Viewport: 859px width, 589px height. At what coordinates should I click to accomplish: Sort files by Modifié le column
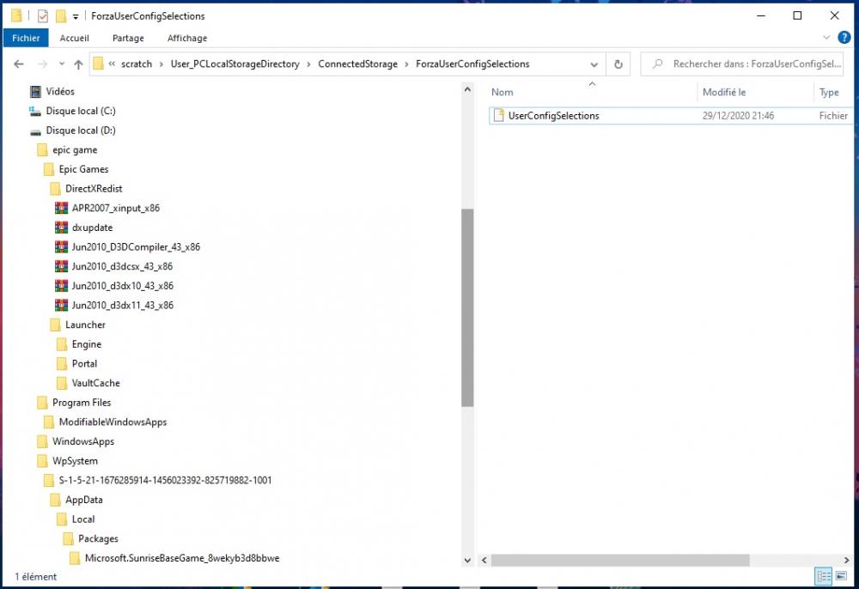(724, 92)
